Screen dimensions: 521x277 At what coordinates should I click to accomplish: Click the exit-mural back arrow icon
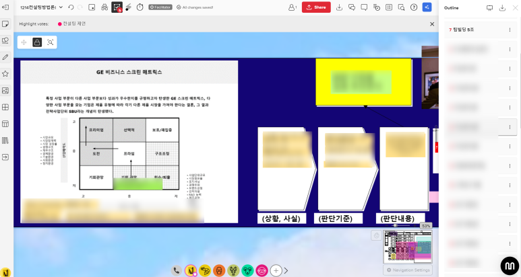[5, 7]
